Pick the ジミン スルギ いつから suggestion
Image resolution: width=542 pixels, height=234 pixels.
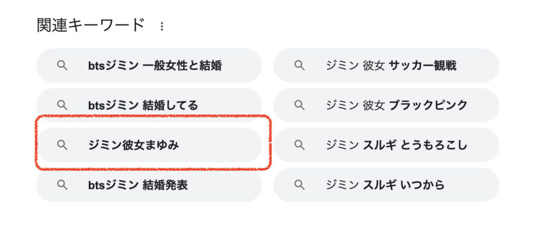click(x=385, y=185)
